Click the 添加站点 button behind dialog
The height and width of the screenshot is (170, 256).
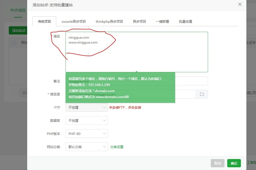pos(18,31)
